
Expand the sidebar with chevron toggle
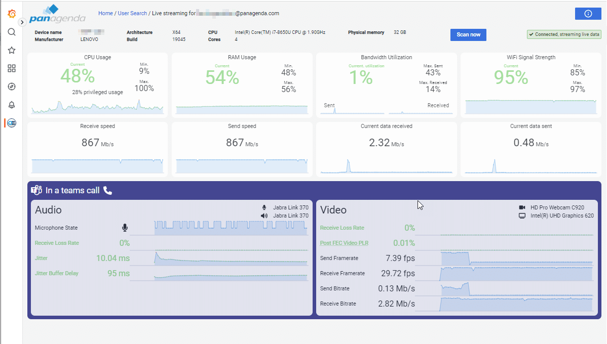pos(22,22)
